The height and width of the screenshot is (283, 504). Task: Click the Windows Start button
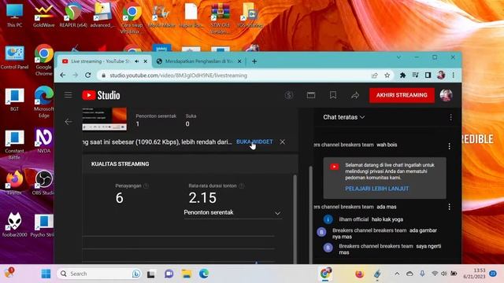[46, 274]
